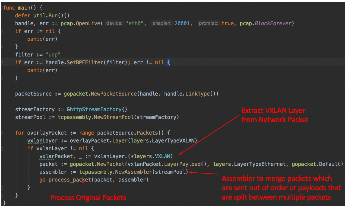Click 'Packets' method call
The image size is (346, 208).
pos(147,133)
